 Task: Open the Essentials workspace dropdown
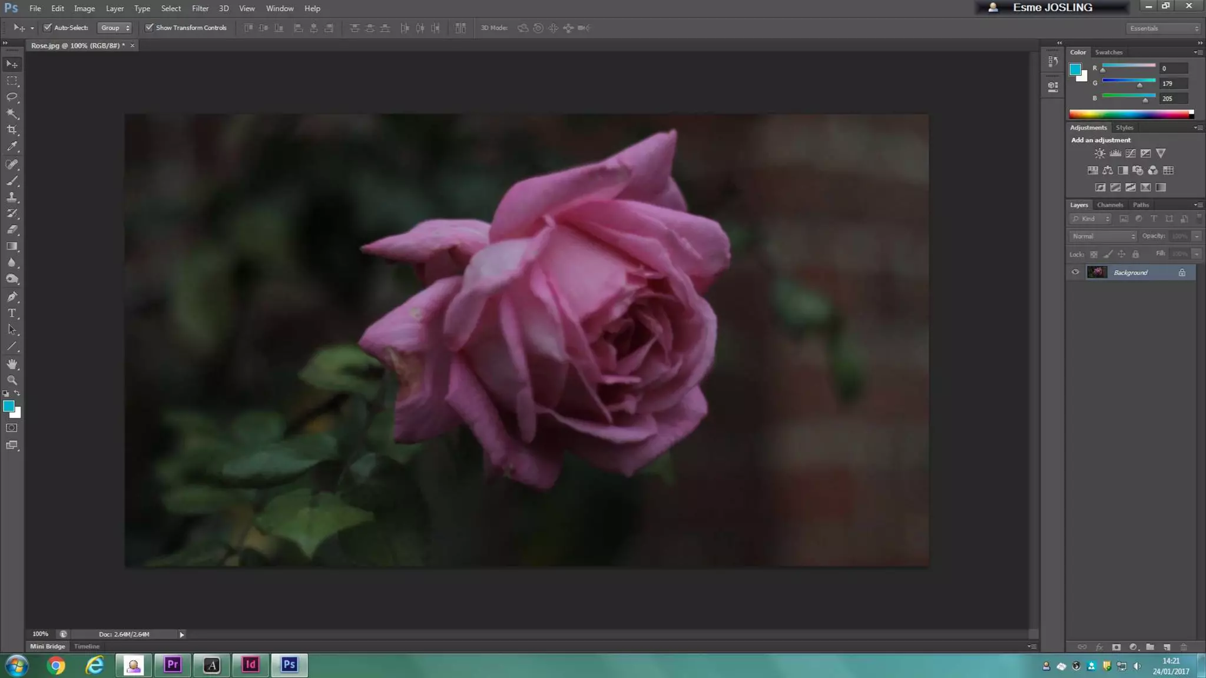(1164, 28)
